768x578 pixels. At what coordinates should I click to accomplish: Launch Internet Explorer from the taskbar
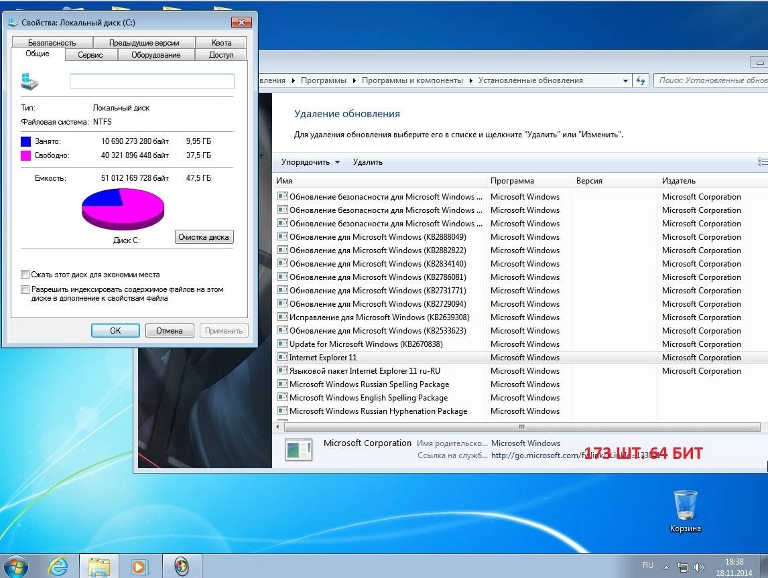[x=58, y=567]
